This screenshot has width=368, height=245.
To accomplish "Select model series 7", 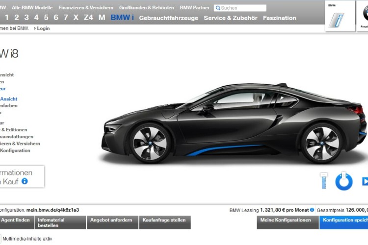I will coord(66,17).
